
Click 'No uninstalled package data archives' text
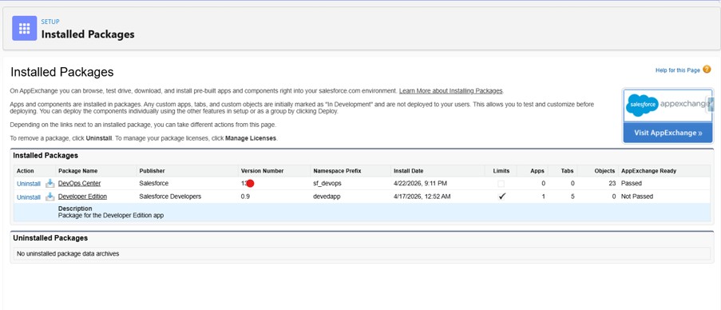pos(68,253)
